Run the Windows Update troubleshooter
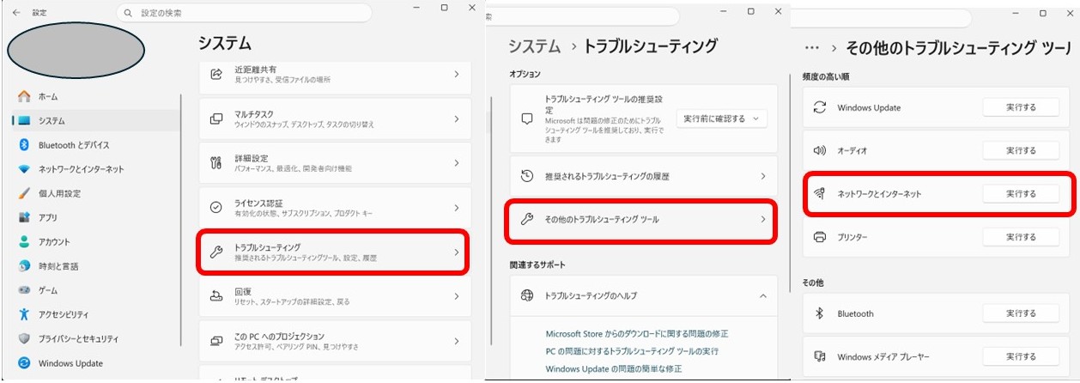1080x383 pixels. pos(1021,107)
